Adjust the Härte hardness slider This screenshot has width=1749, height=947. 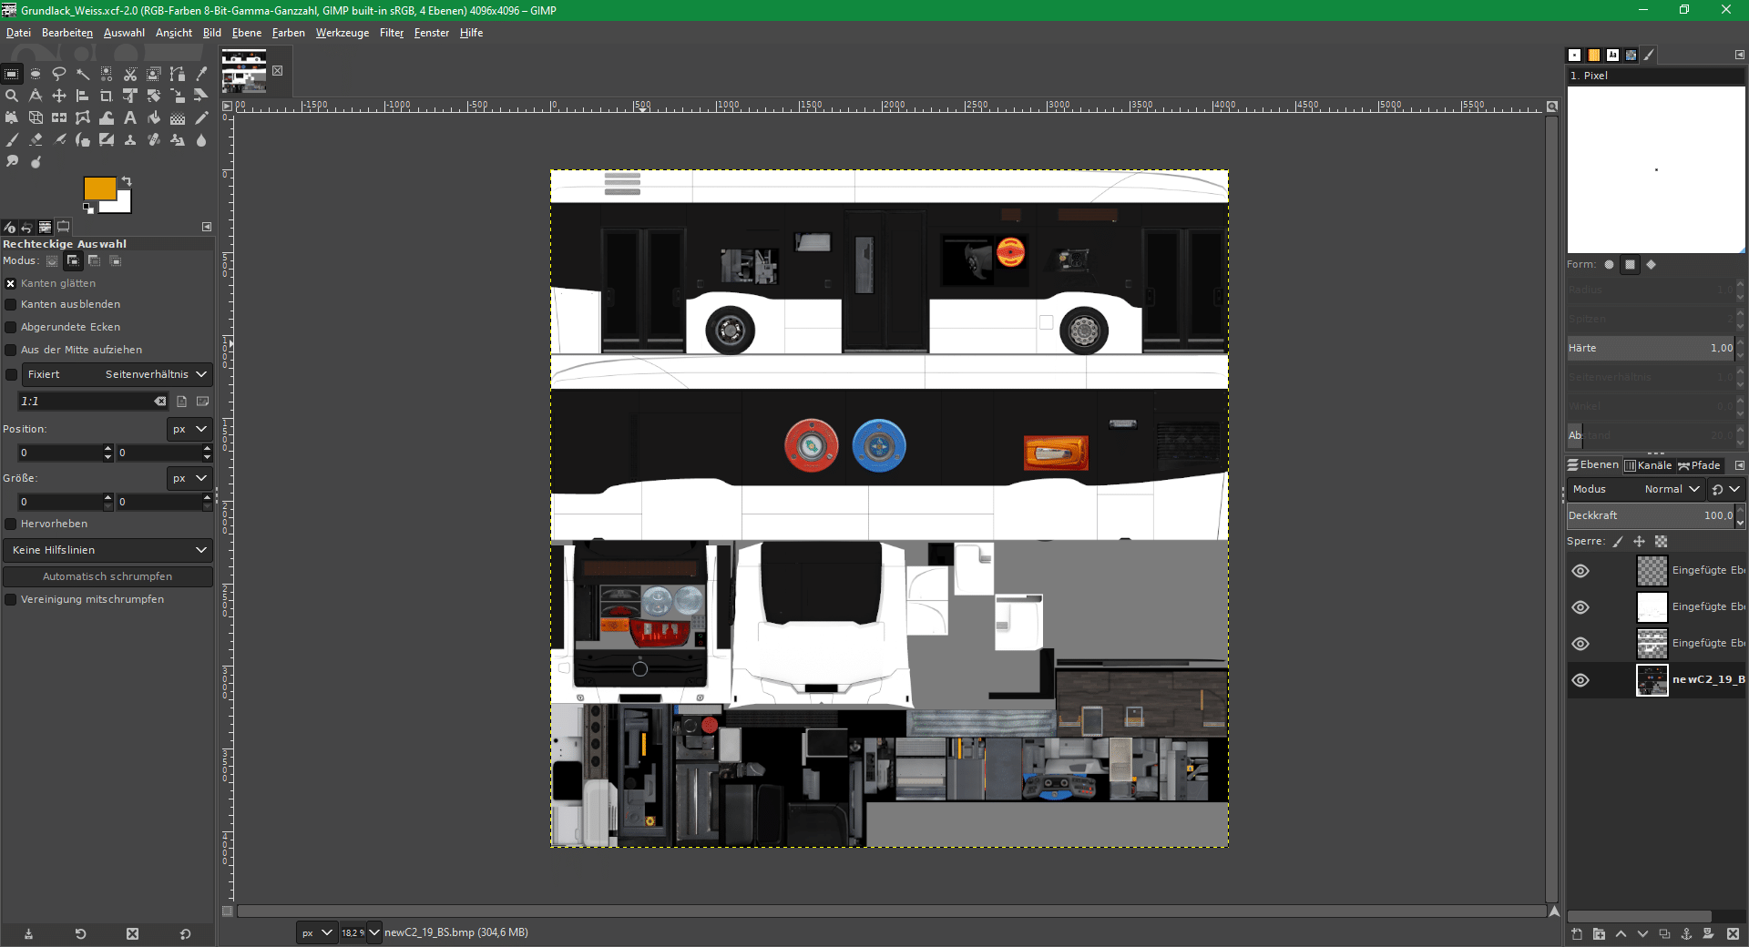(x=1651, y=348)
